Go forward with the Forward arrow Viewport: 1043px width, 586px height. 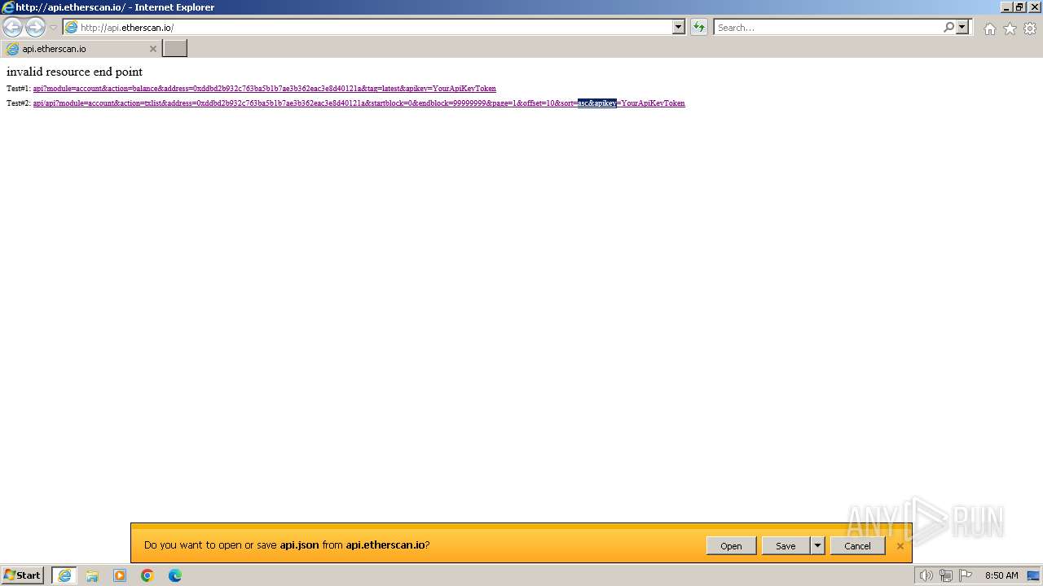(x=35, y=27)
